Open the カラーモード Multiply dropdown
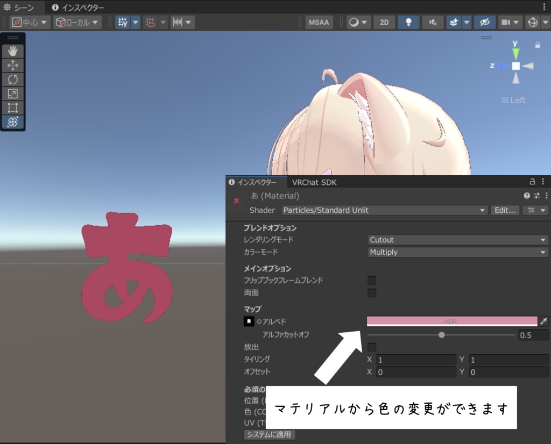Viewport: 551px width, 444px height. (x=457, y=252)
